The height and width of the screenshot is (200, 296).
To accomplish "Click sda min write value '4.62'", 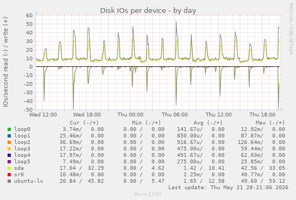I will point(158,168).
